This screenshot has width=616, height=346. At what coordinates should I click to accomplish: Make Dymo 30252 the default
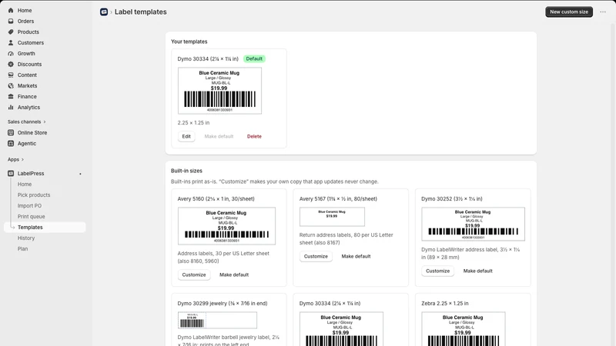pos(477,271)
